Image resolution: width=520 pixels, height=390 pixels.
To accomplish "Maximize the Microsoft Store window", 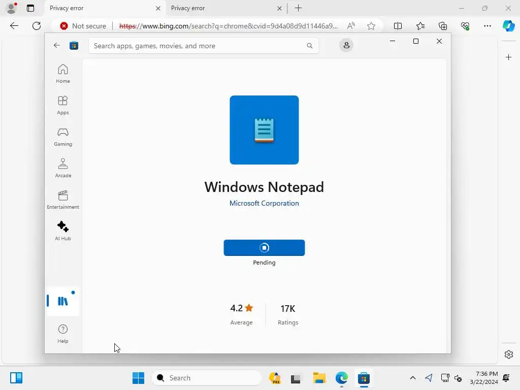I will (x=416, y=41).
